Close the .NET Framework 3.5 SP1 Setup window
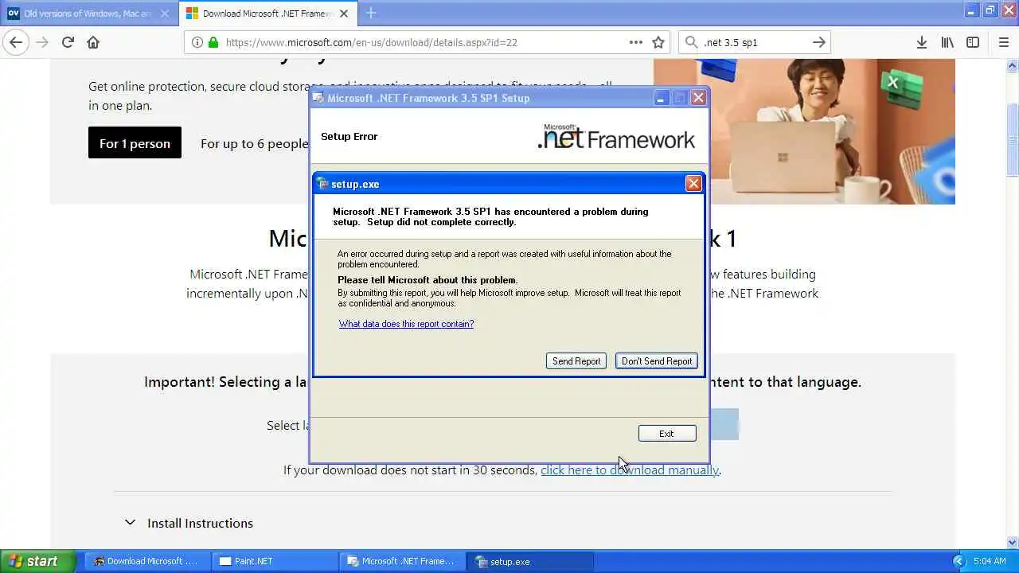Screen dimensions: 1019x573 (x=698, y=98)
